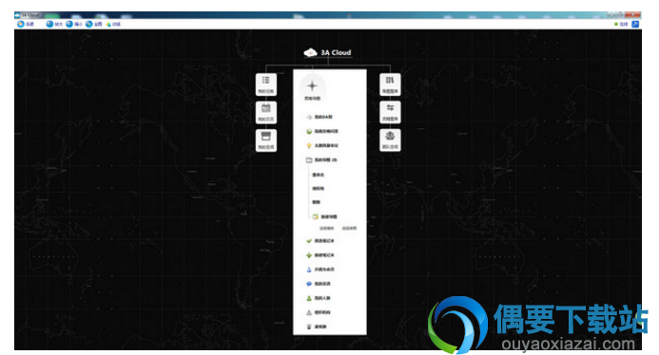Click the zoom in toolbar button

tap(54, 24)
